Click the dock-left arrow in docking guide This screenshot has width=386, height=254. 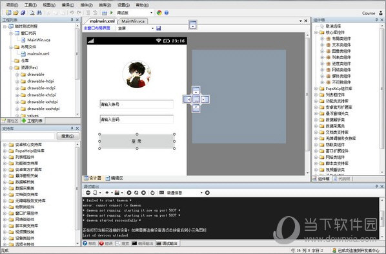coord(187,99)
